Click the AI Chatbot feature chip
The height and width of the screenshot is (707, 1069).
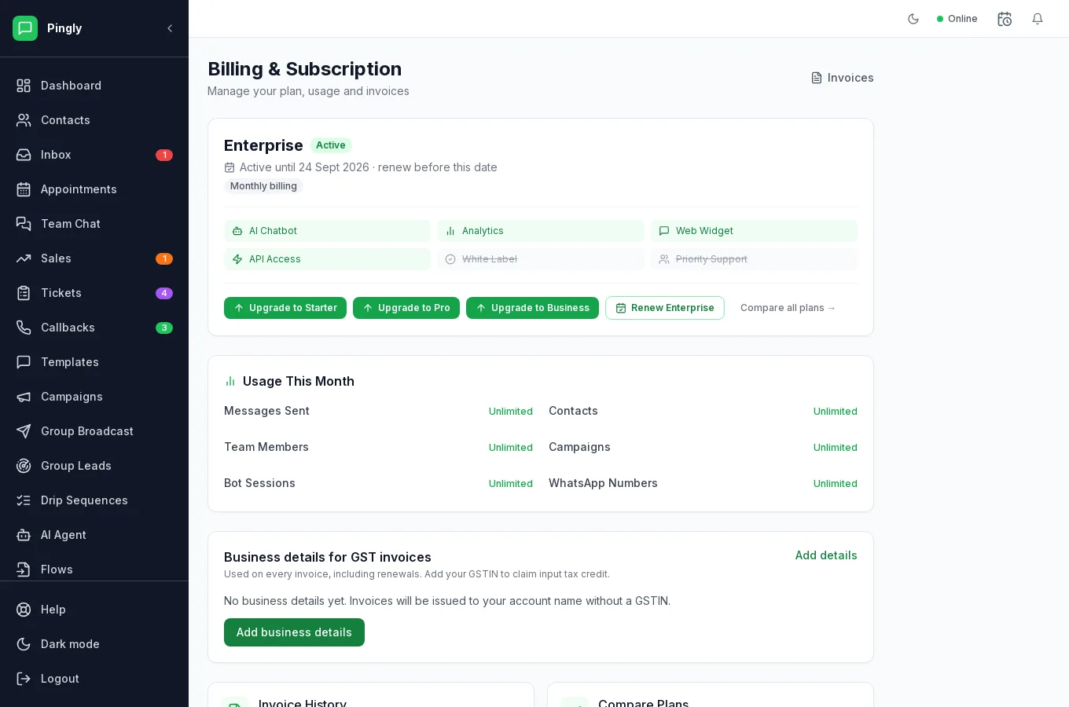327,231
